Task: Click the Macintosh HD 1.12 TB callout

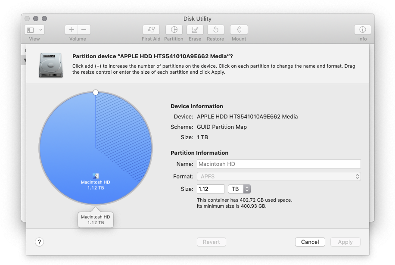Action: pyautogui.click(x=96, y=220)
